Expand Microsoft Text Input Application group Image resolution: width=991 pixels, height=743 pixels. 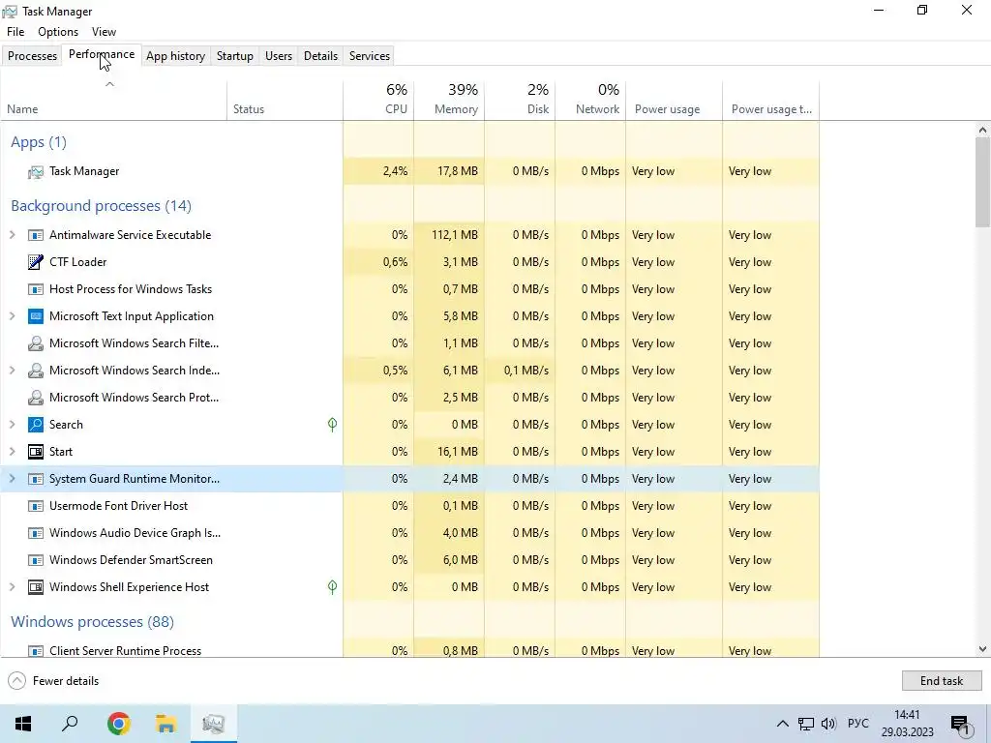[12, 316]
